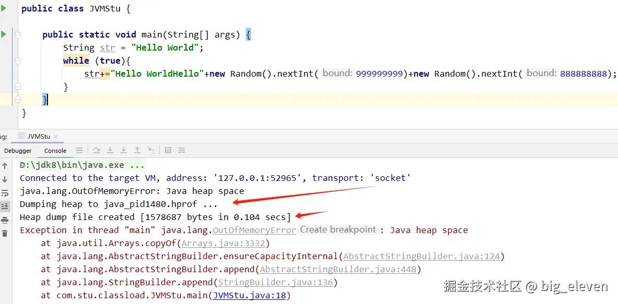The width and height of the screenshot is (618, 304).
Task: Toggle scroll to end in console
Action: [5, 206]
